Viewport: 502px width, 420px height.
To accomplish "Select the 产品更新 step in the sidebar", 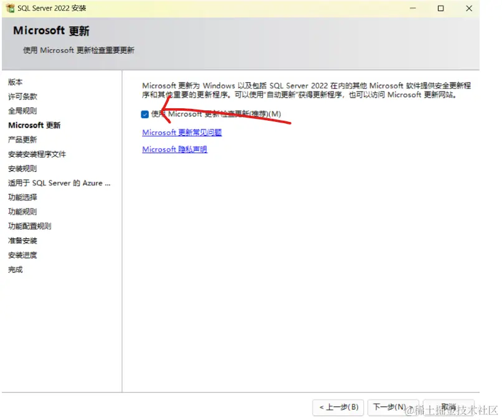I will (x=22, y=139).
